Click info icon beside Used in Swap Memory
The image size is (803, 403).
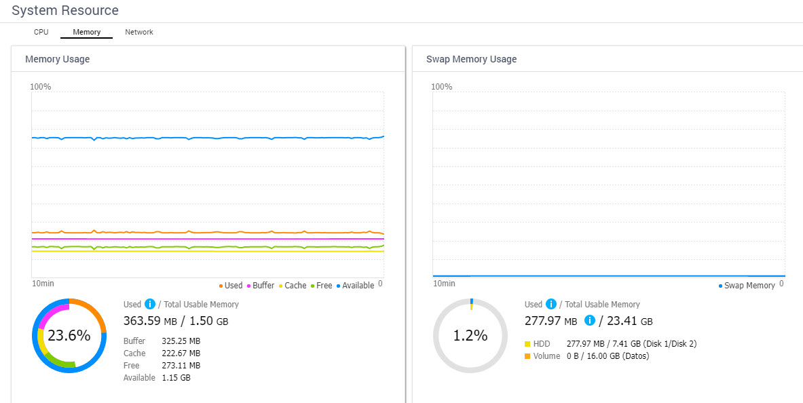pos(551,304)
